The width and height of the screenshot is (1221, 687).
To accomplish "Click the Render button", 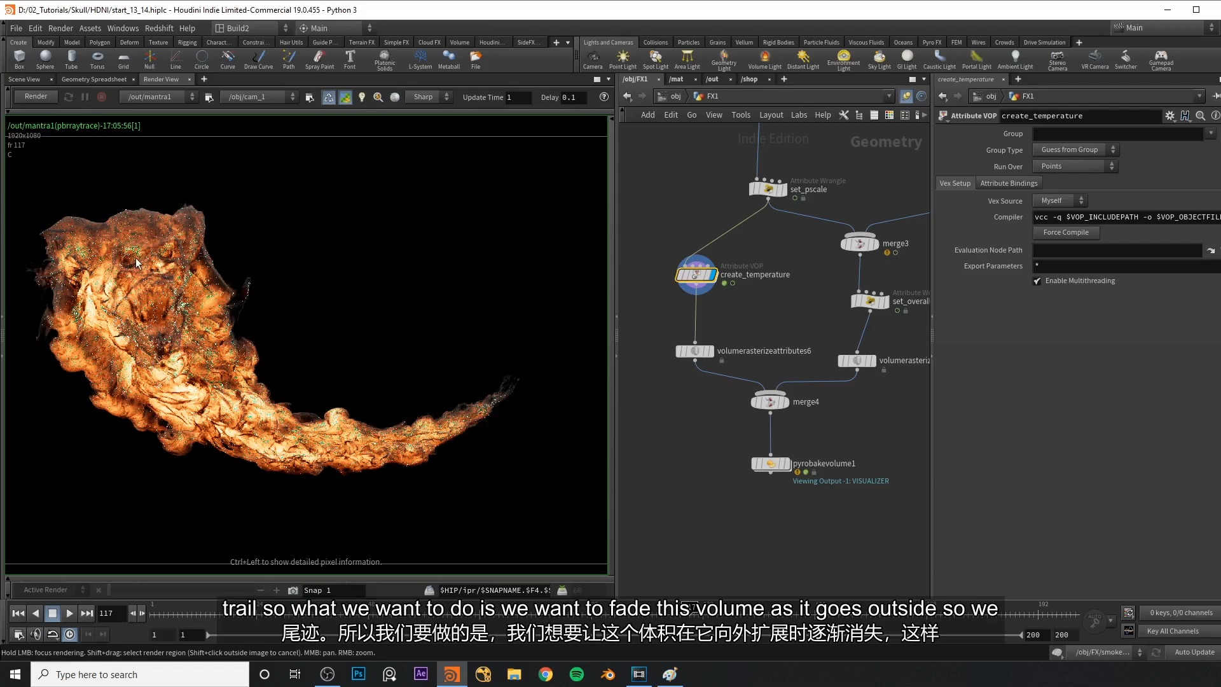I will coord(36,97).
